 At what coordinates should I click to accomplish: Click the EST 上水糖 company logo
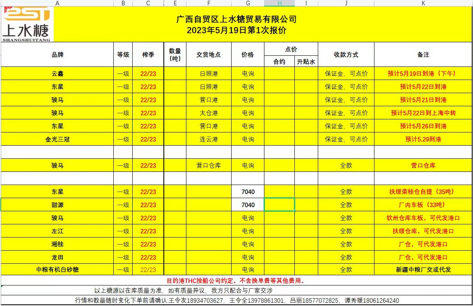tap(27, 24)
